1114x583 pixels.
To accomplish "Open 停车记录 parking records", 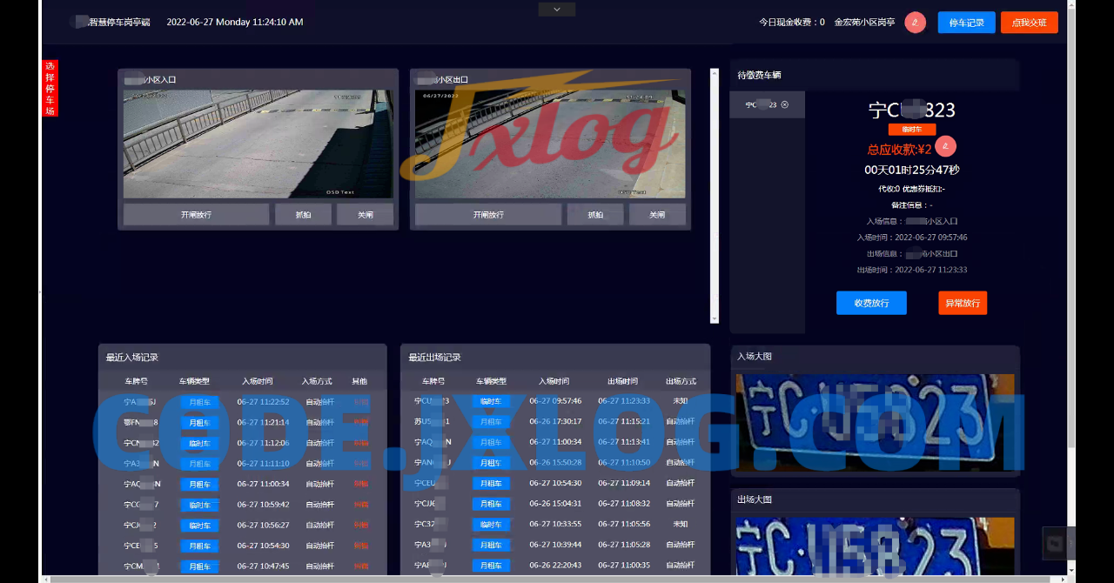I will pyautogui.click(x=966, y=23).
